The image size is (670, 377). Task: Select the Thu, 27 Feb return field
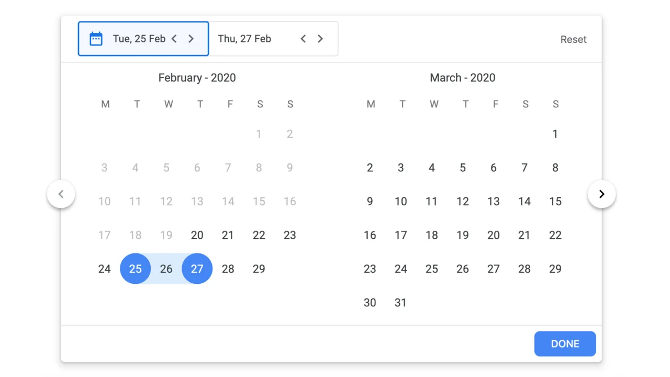click(244, 38)
